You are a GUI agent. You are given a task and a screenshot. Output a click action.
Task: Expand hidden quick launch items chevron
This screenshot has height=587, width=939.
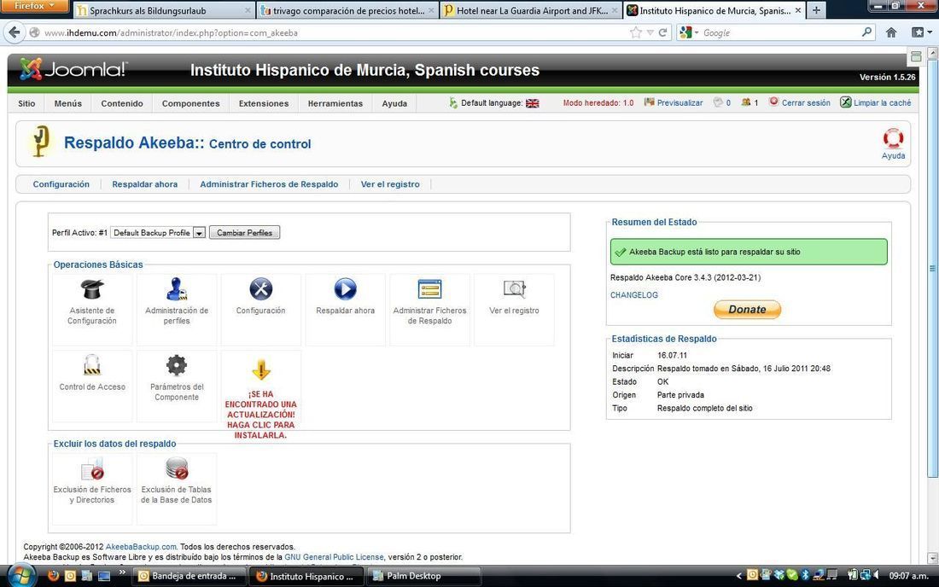pos(121,572)
